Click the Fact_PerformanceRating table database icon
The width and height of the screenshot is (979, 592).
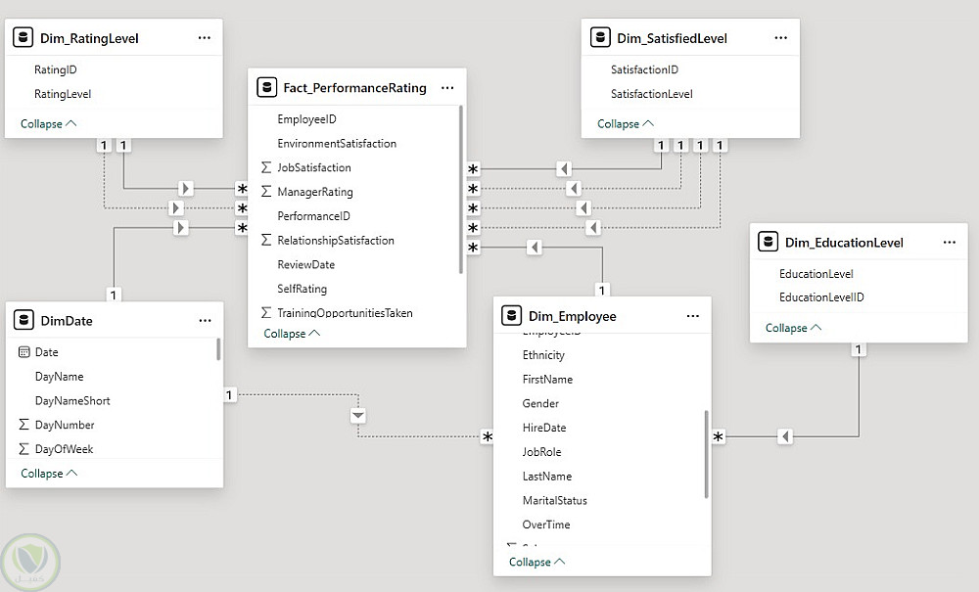267,87
